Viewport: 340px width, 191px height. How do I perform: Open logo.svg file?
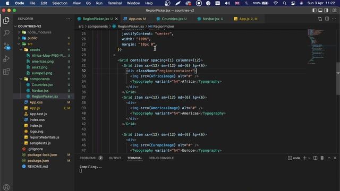[x=36, y=132]
